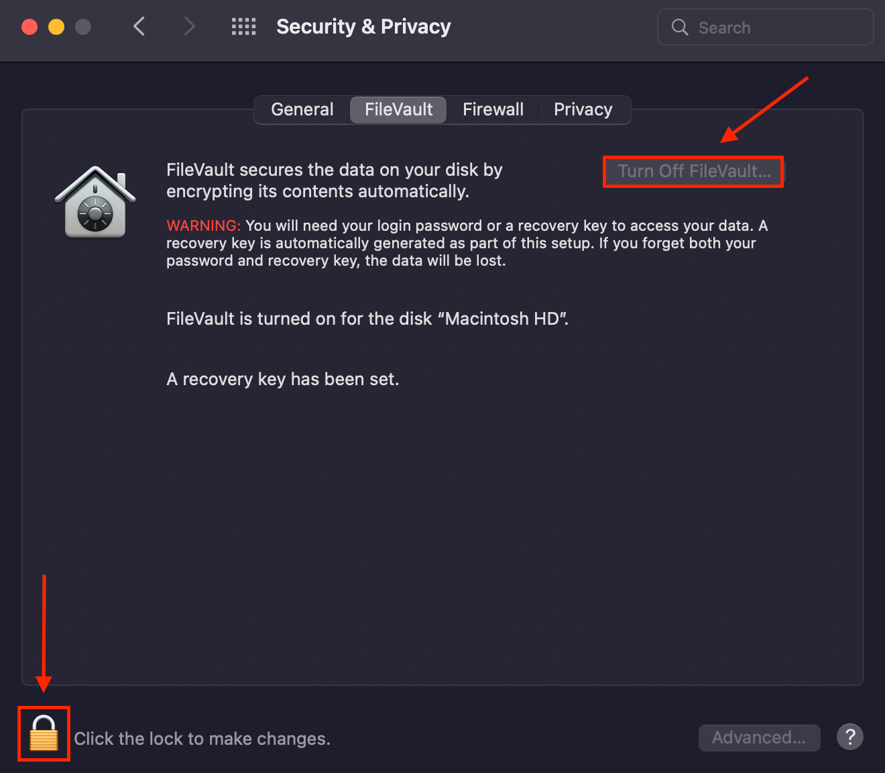Click the FileVault house safe icon
The height and width of the screenshot is (773, 885).
[95, 201]
